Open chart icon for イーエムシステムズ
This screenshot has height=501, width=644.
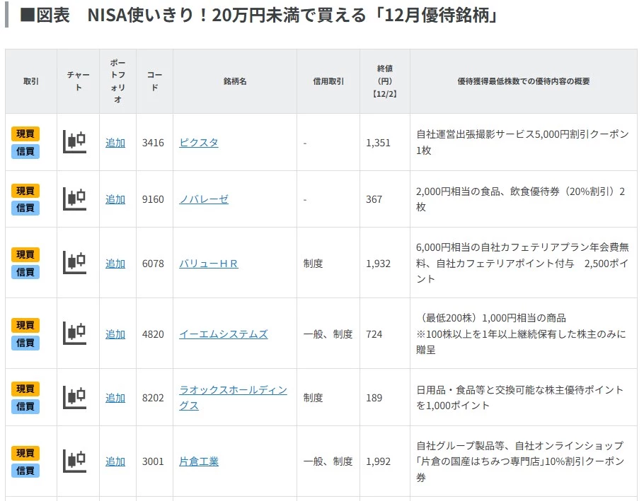[74, 334]
